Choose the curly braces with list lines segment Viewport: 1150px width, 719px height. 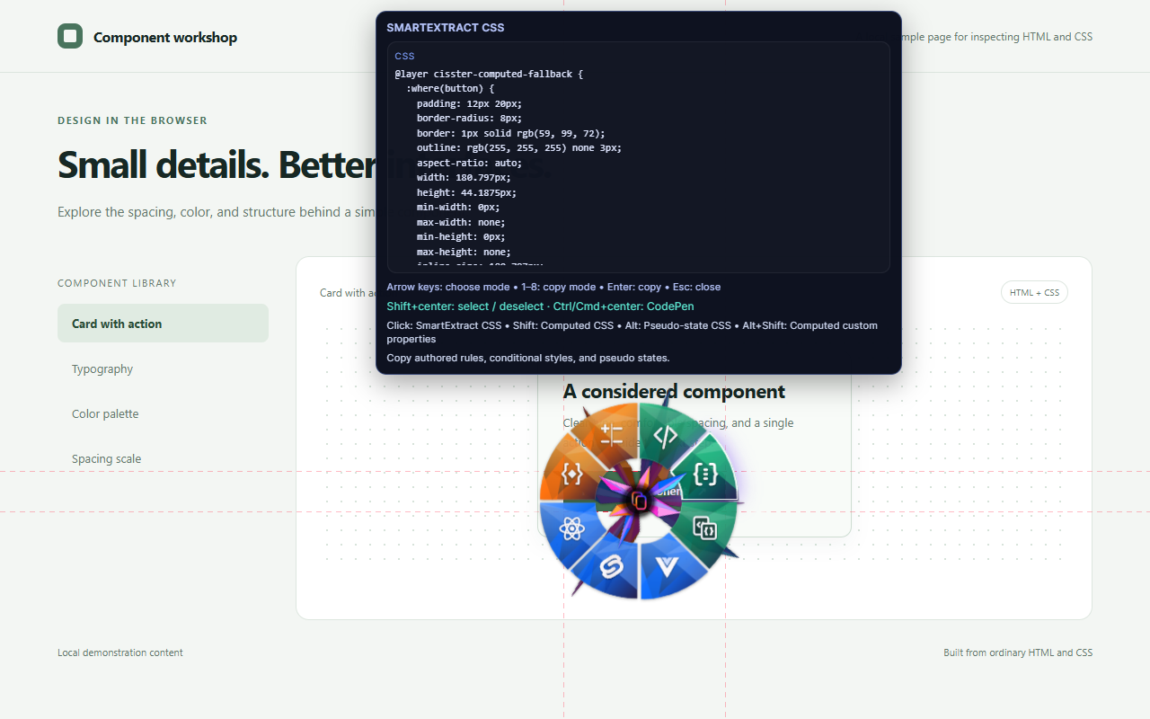pyautogui.click(x=705, y=474)
